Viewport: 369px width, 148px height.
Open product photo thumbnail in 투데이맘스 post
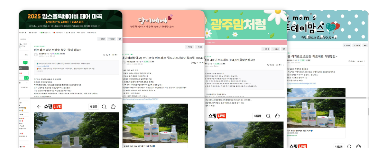pyautogui.click(x=316, y=108)
